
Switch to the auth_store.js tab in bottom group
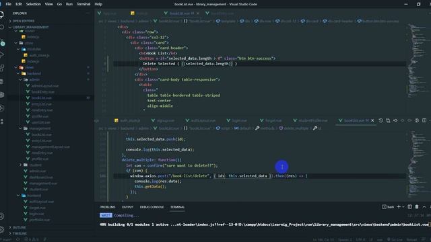(x=127, y=120)
